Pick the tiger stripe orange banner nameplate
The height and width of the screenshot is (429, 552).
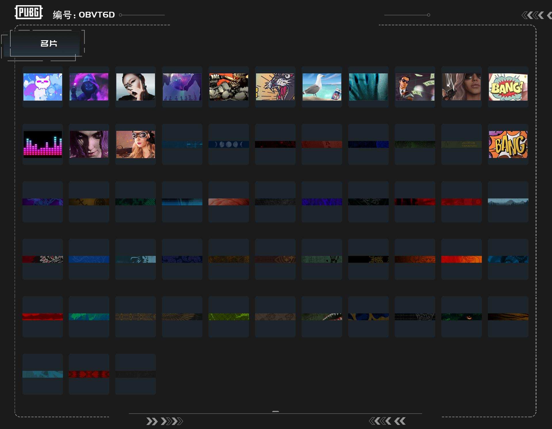click(508, 317)
